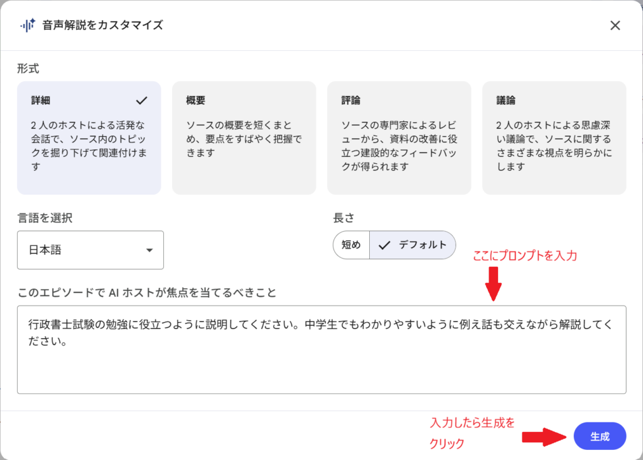Click the dropdown arrow on the language selector
The height and width of the screenshot is (460, 643).
[150, 250]
